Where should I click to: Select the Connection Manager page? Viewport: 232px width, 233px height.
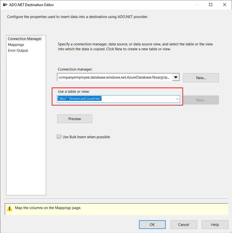coord(25,39)
